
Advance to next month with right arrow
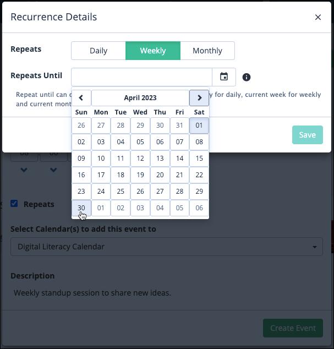[x=199, y=98]
